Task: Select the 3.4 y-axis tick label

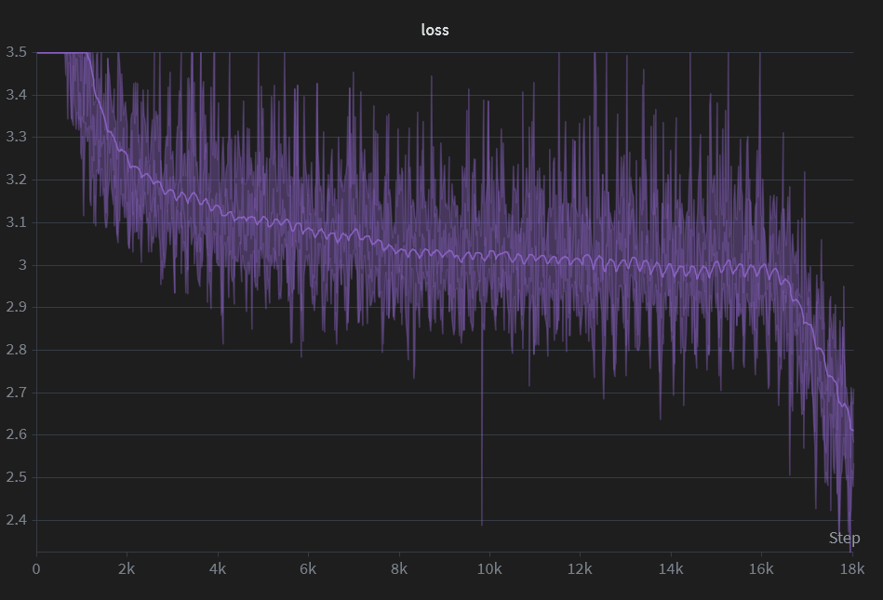Action: point(16,95)
